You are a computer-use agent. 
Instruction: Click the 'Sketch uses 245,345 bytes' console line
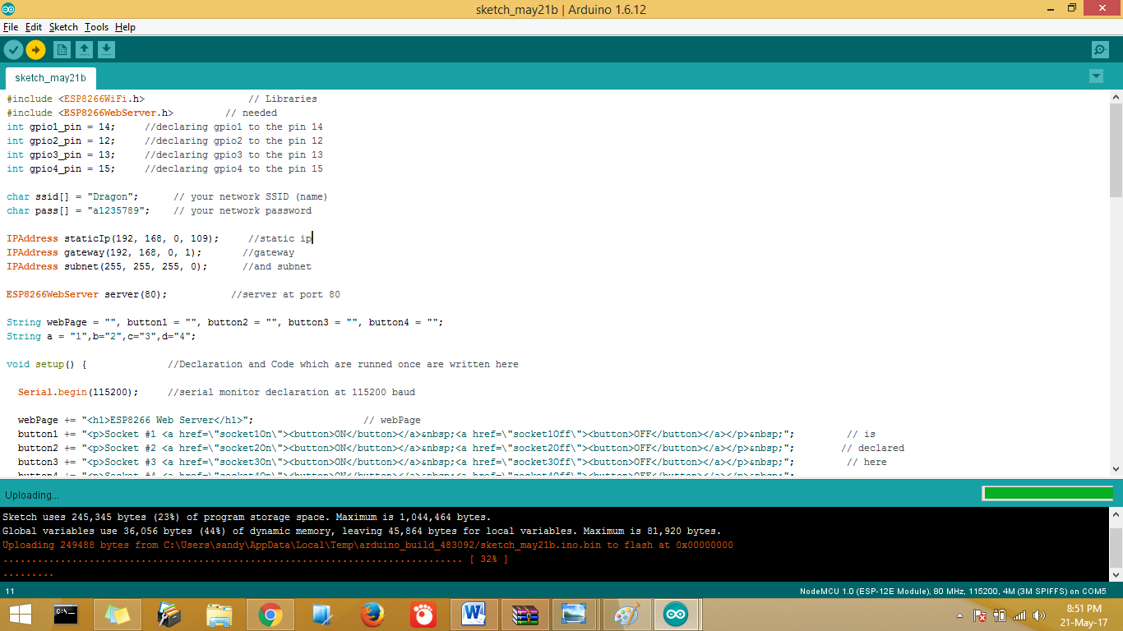click(247, 517)
